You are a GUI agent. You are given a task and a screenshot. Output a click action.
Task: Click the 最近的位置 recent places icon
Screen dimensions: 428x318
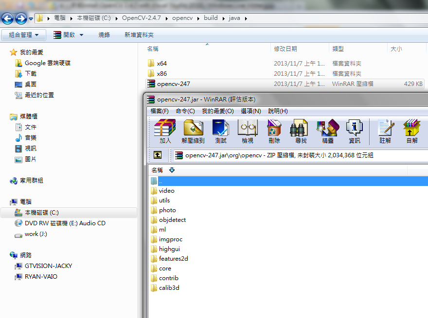18,95
